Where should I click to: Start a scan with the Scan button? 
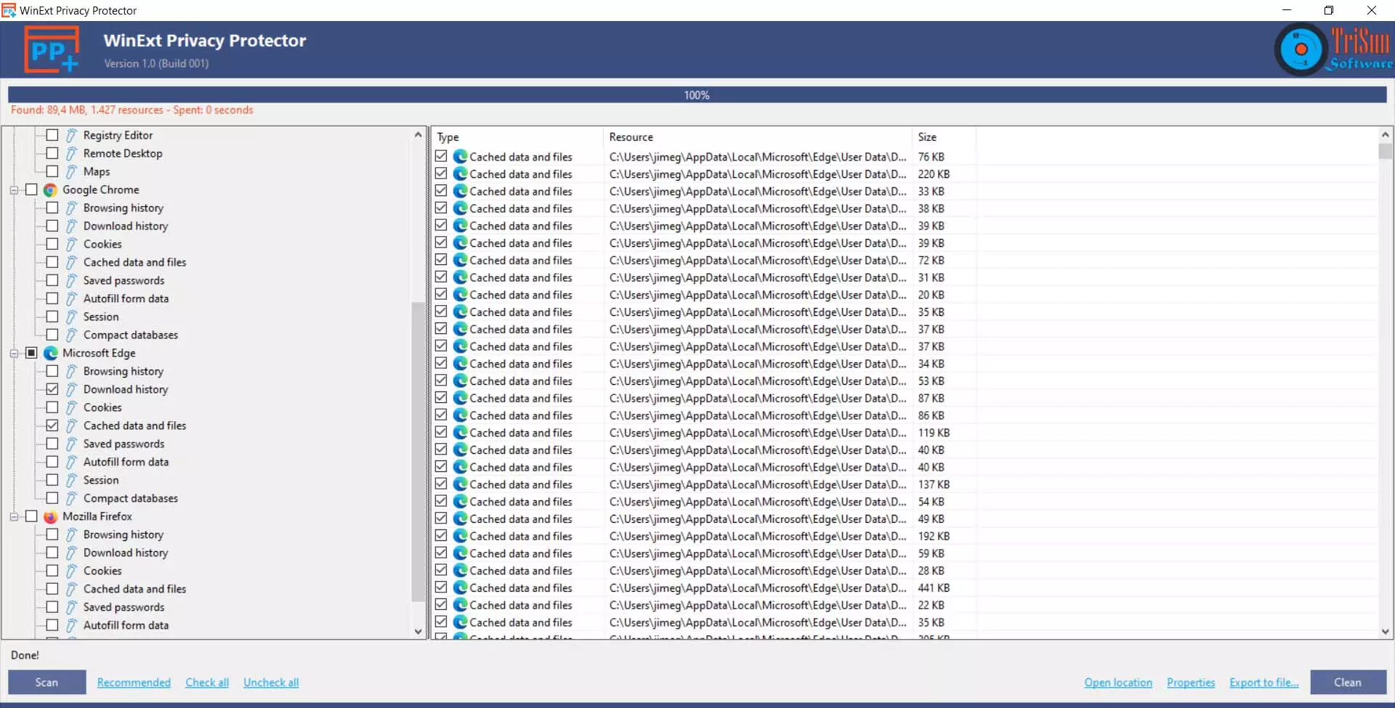(x=46, y=683)
